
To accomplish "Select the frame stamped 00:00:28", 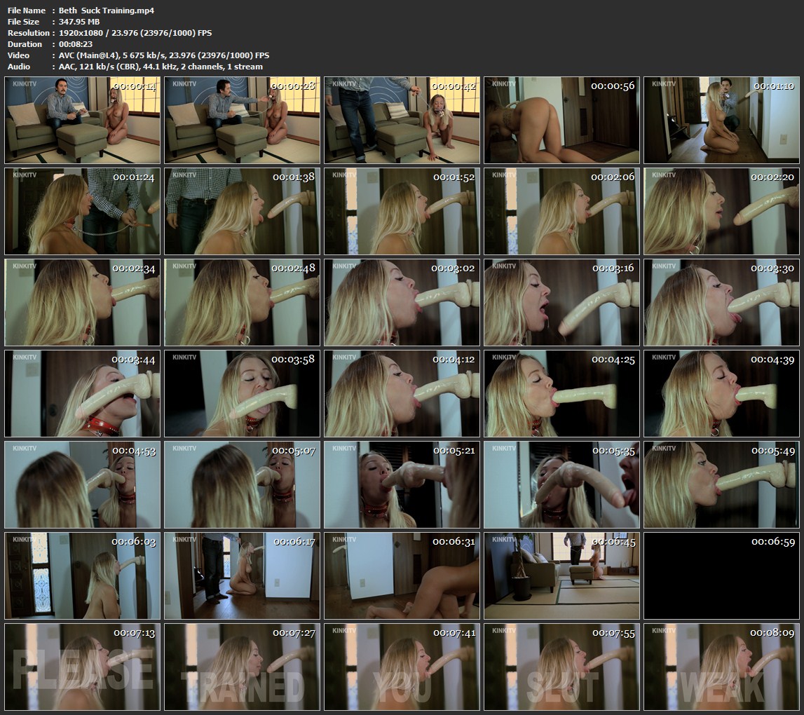I will click(242, 120).
